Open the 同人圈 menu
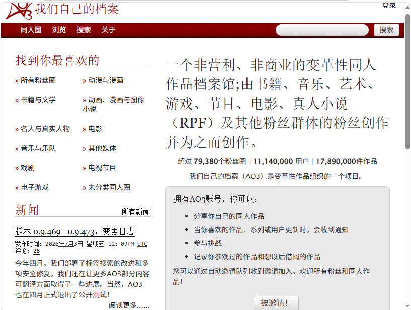 point(31,30)
